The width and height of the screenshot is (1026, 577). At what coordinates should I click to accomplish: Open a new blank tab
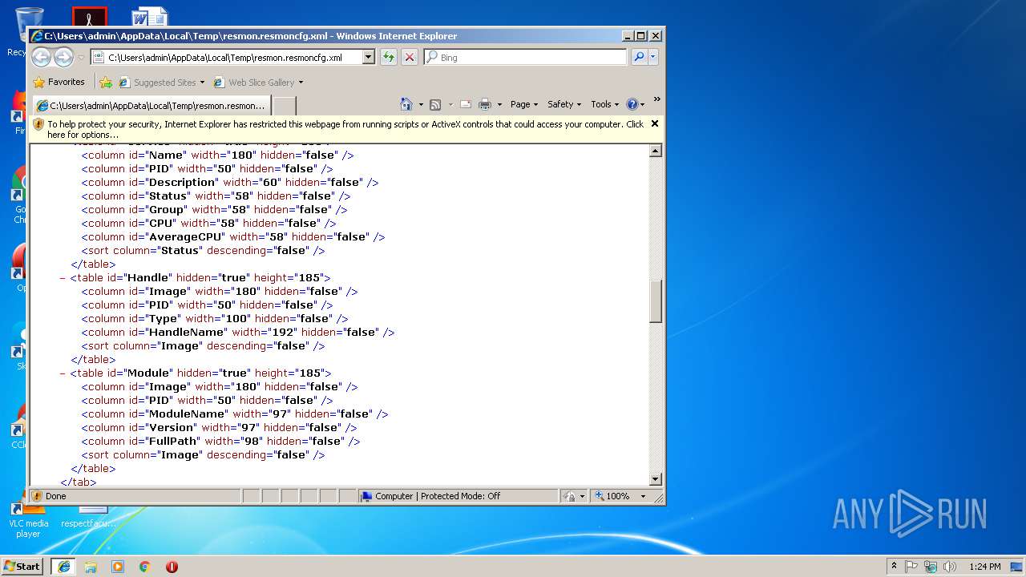coord(285,106)
